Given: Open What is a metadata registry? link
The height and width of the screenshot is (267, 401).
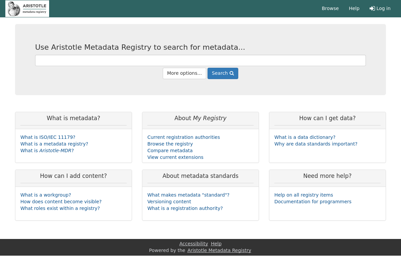Looking at the screenshot, I should [54, 144].
